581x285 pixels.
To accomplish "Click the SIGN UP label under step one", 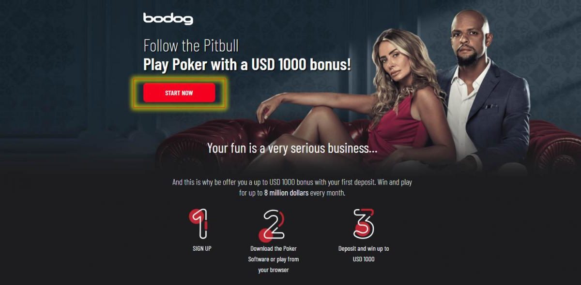I will click(202, 249).
